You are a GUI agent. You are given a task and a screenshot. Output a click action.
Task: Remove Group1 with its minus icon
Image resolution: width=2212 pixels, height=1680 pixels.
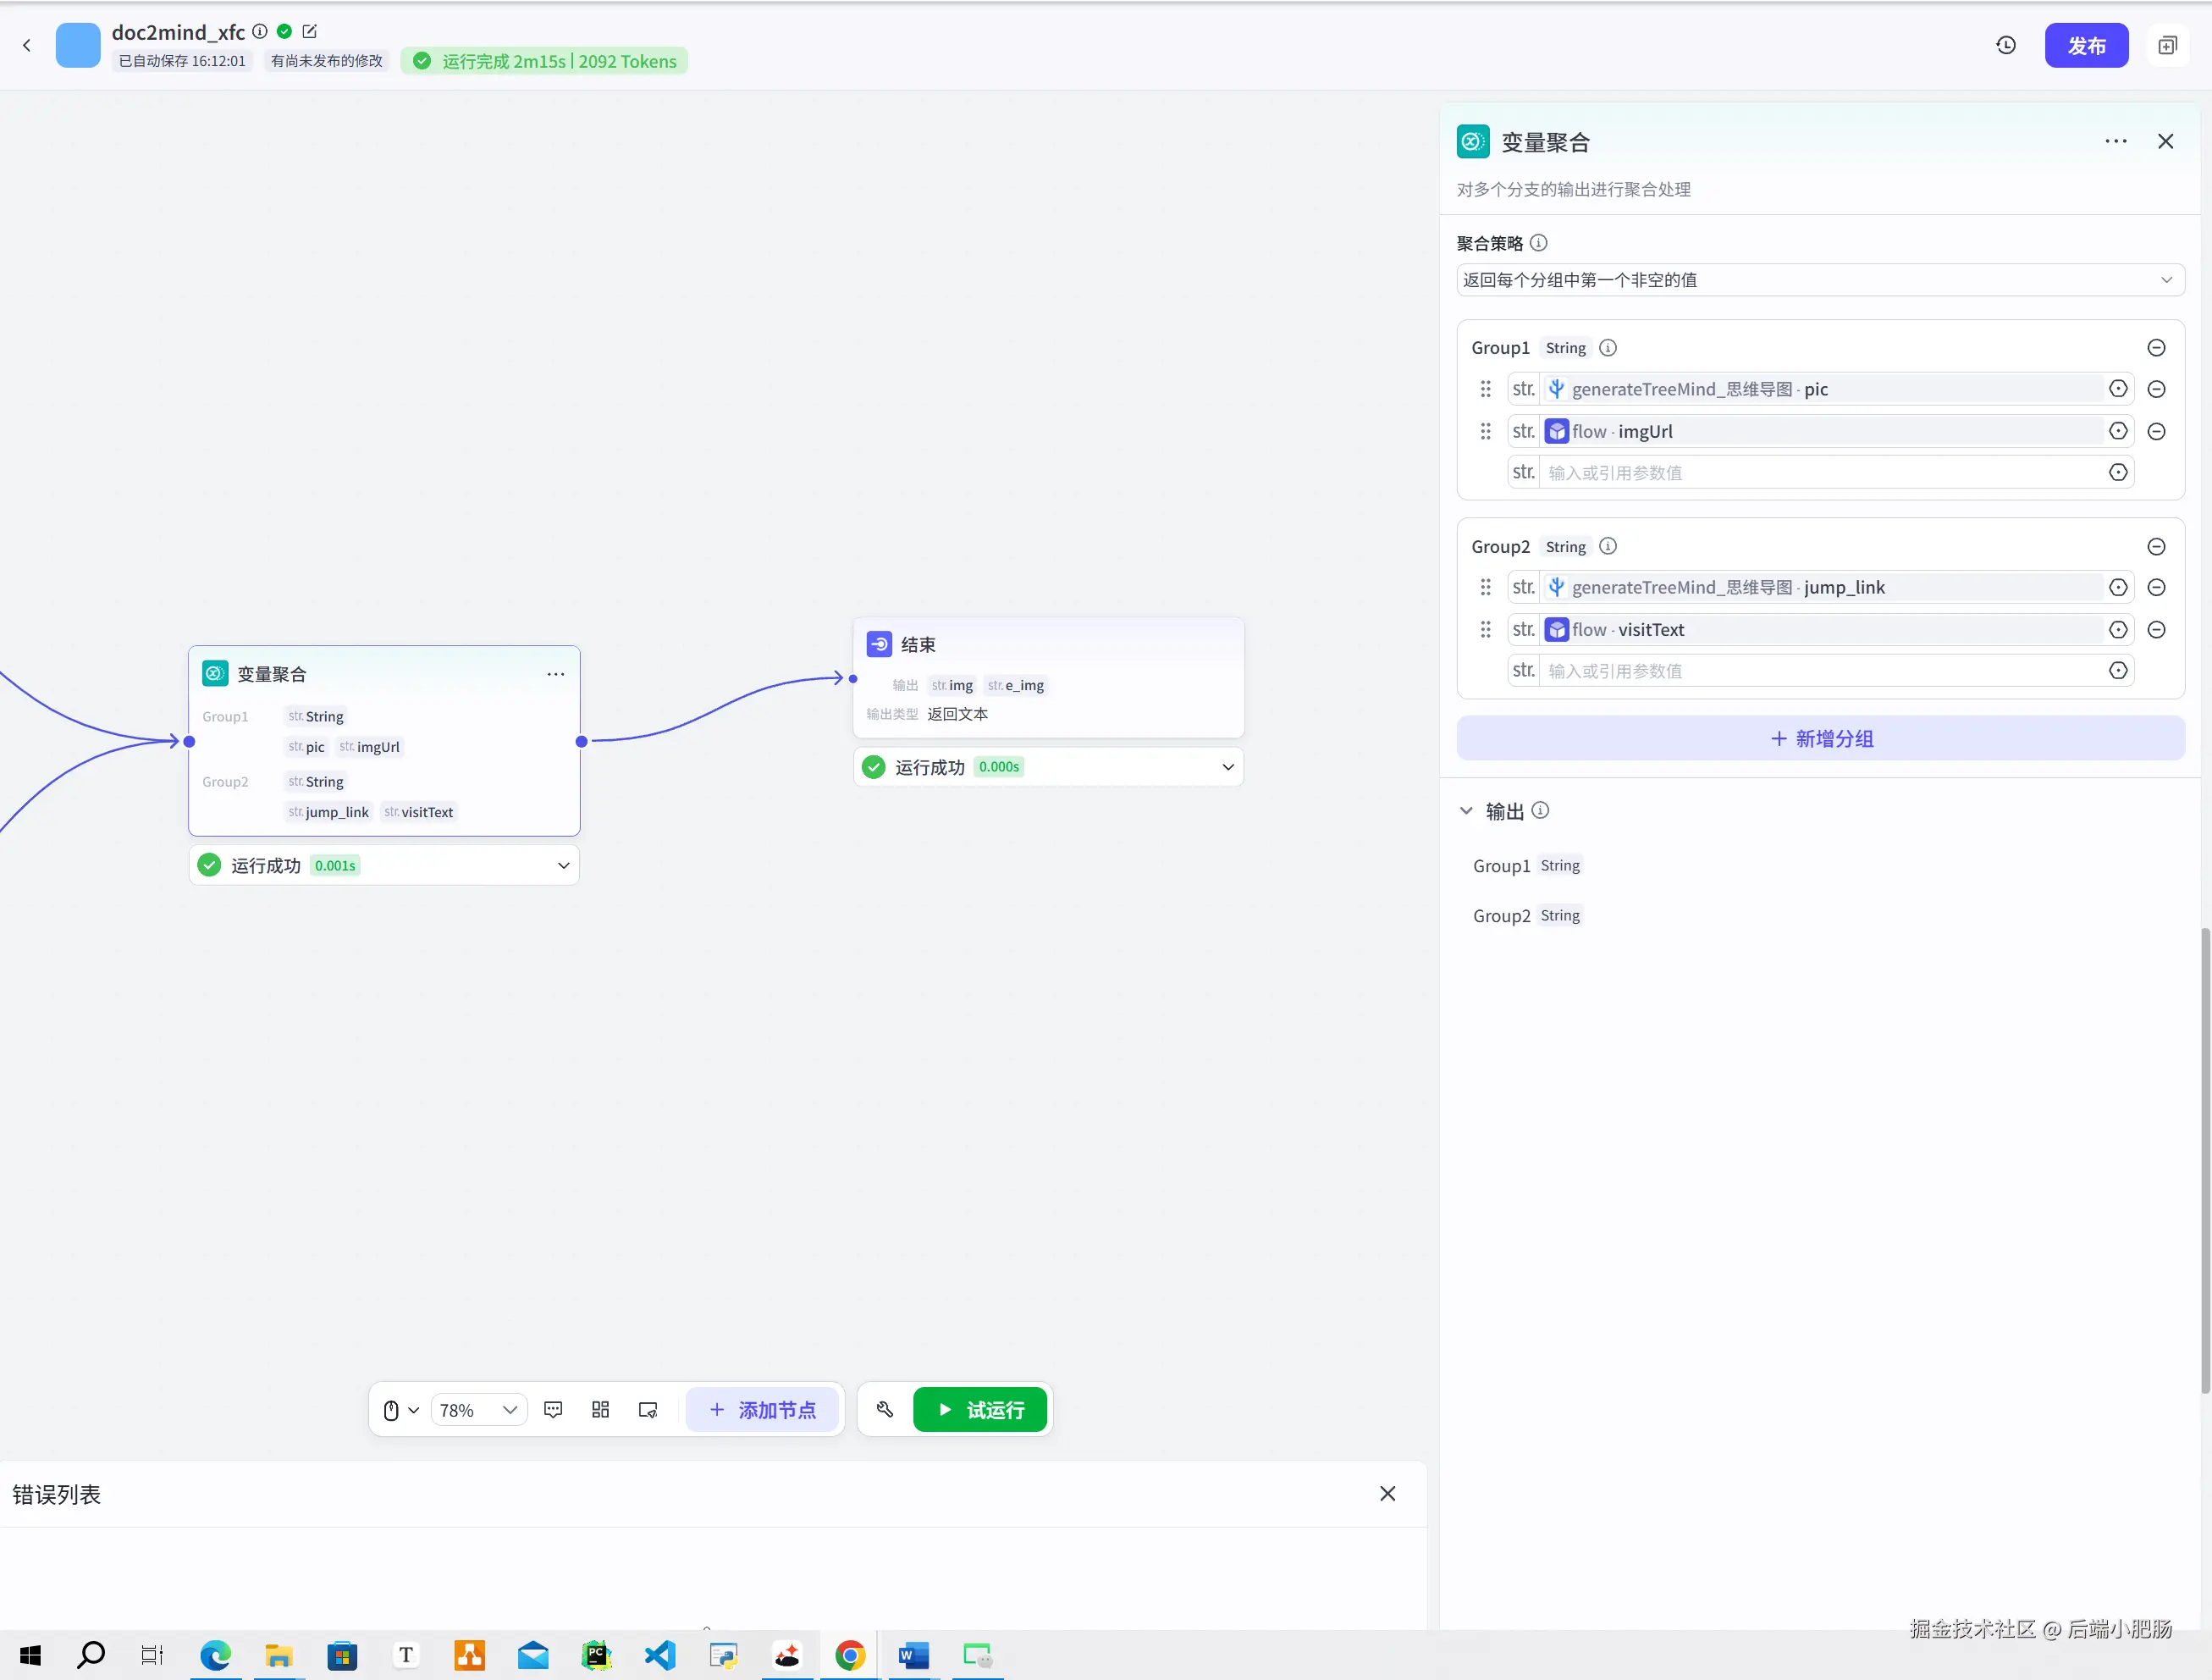(x=2156, y=348)
